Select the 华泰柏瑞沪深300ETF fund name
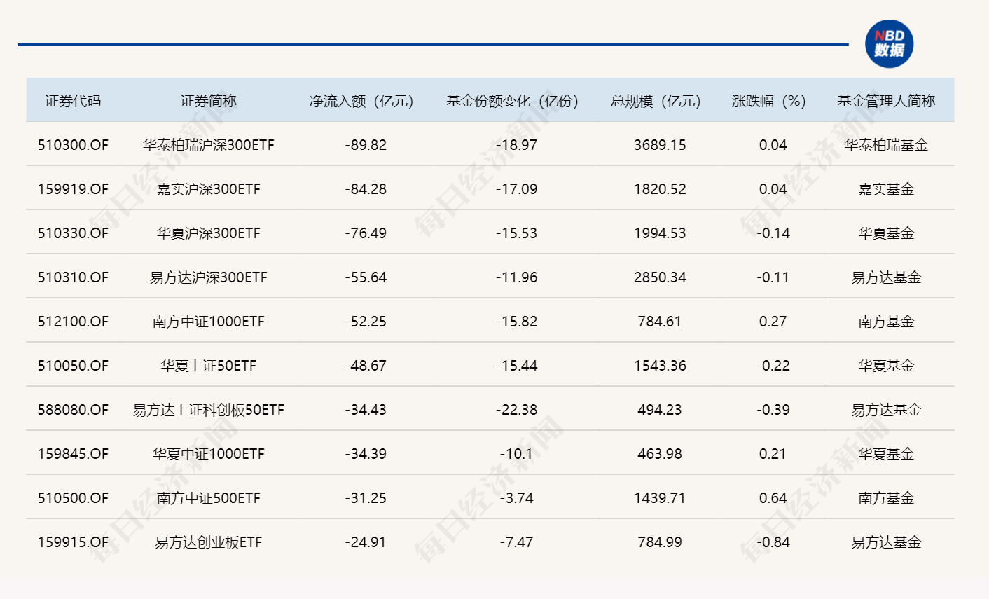The width and height of the screenshot is (989, 599). [209, 145]
